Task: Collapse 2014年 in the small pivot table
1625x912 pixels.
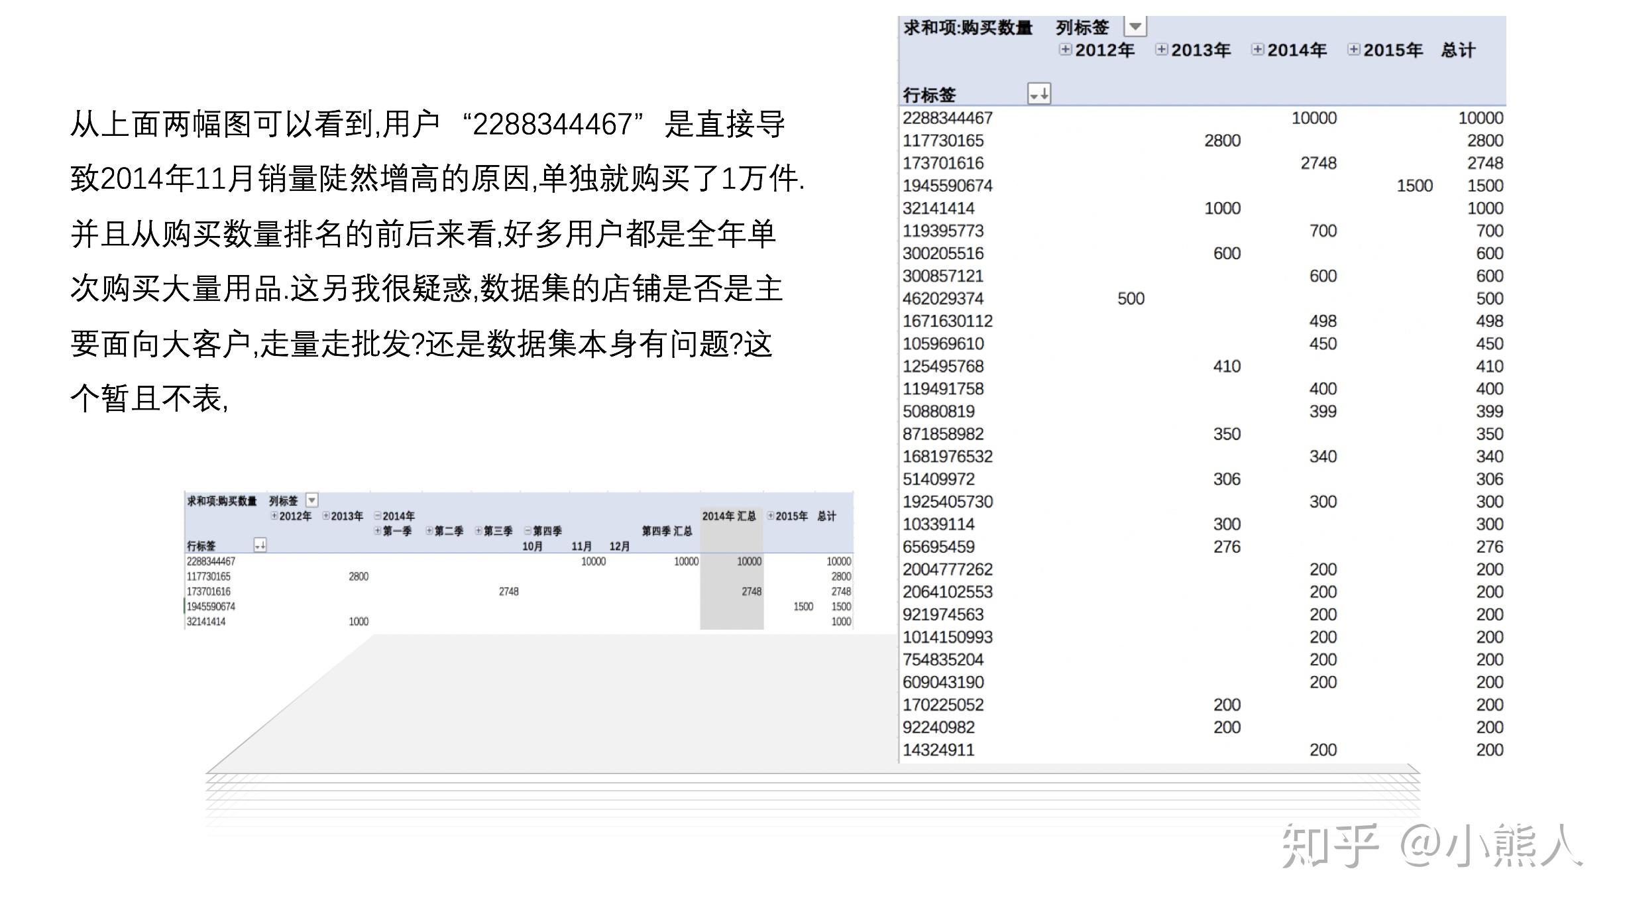Action: (378, 516)
